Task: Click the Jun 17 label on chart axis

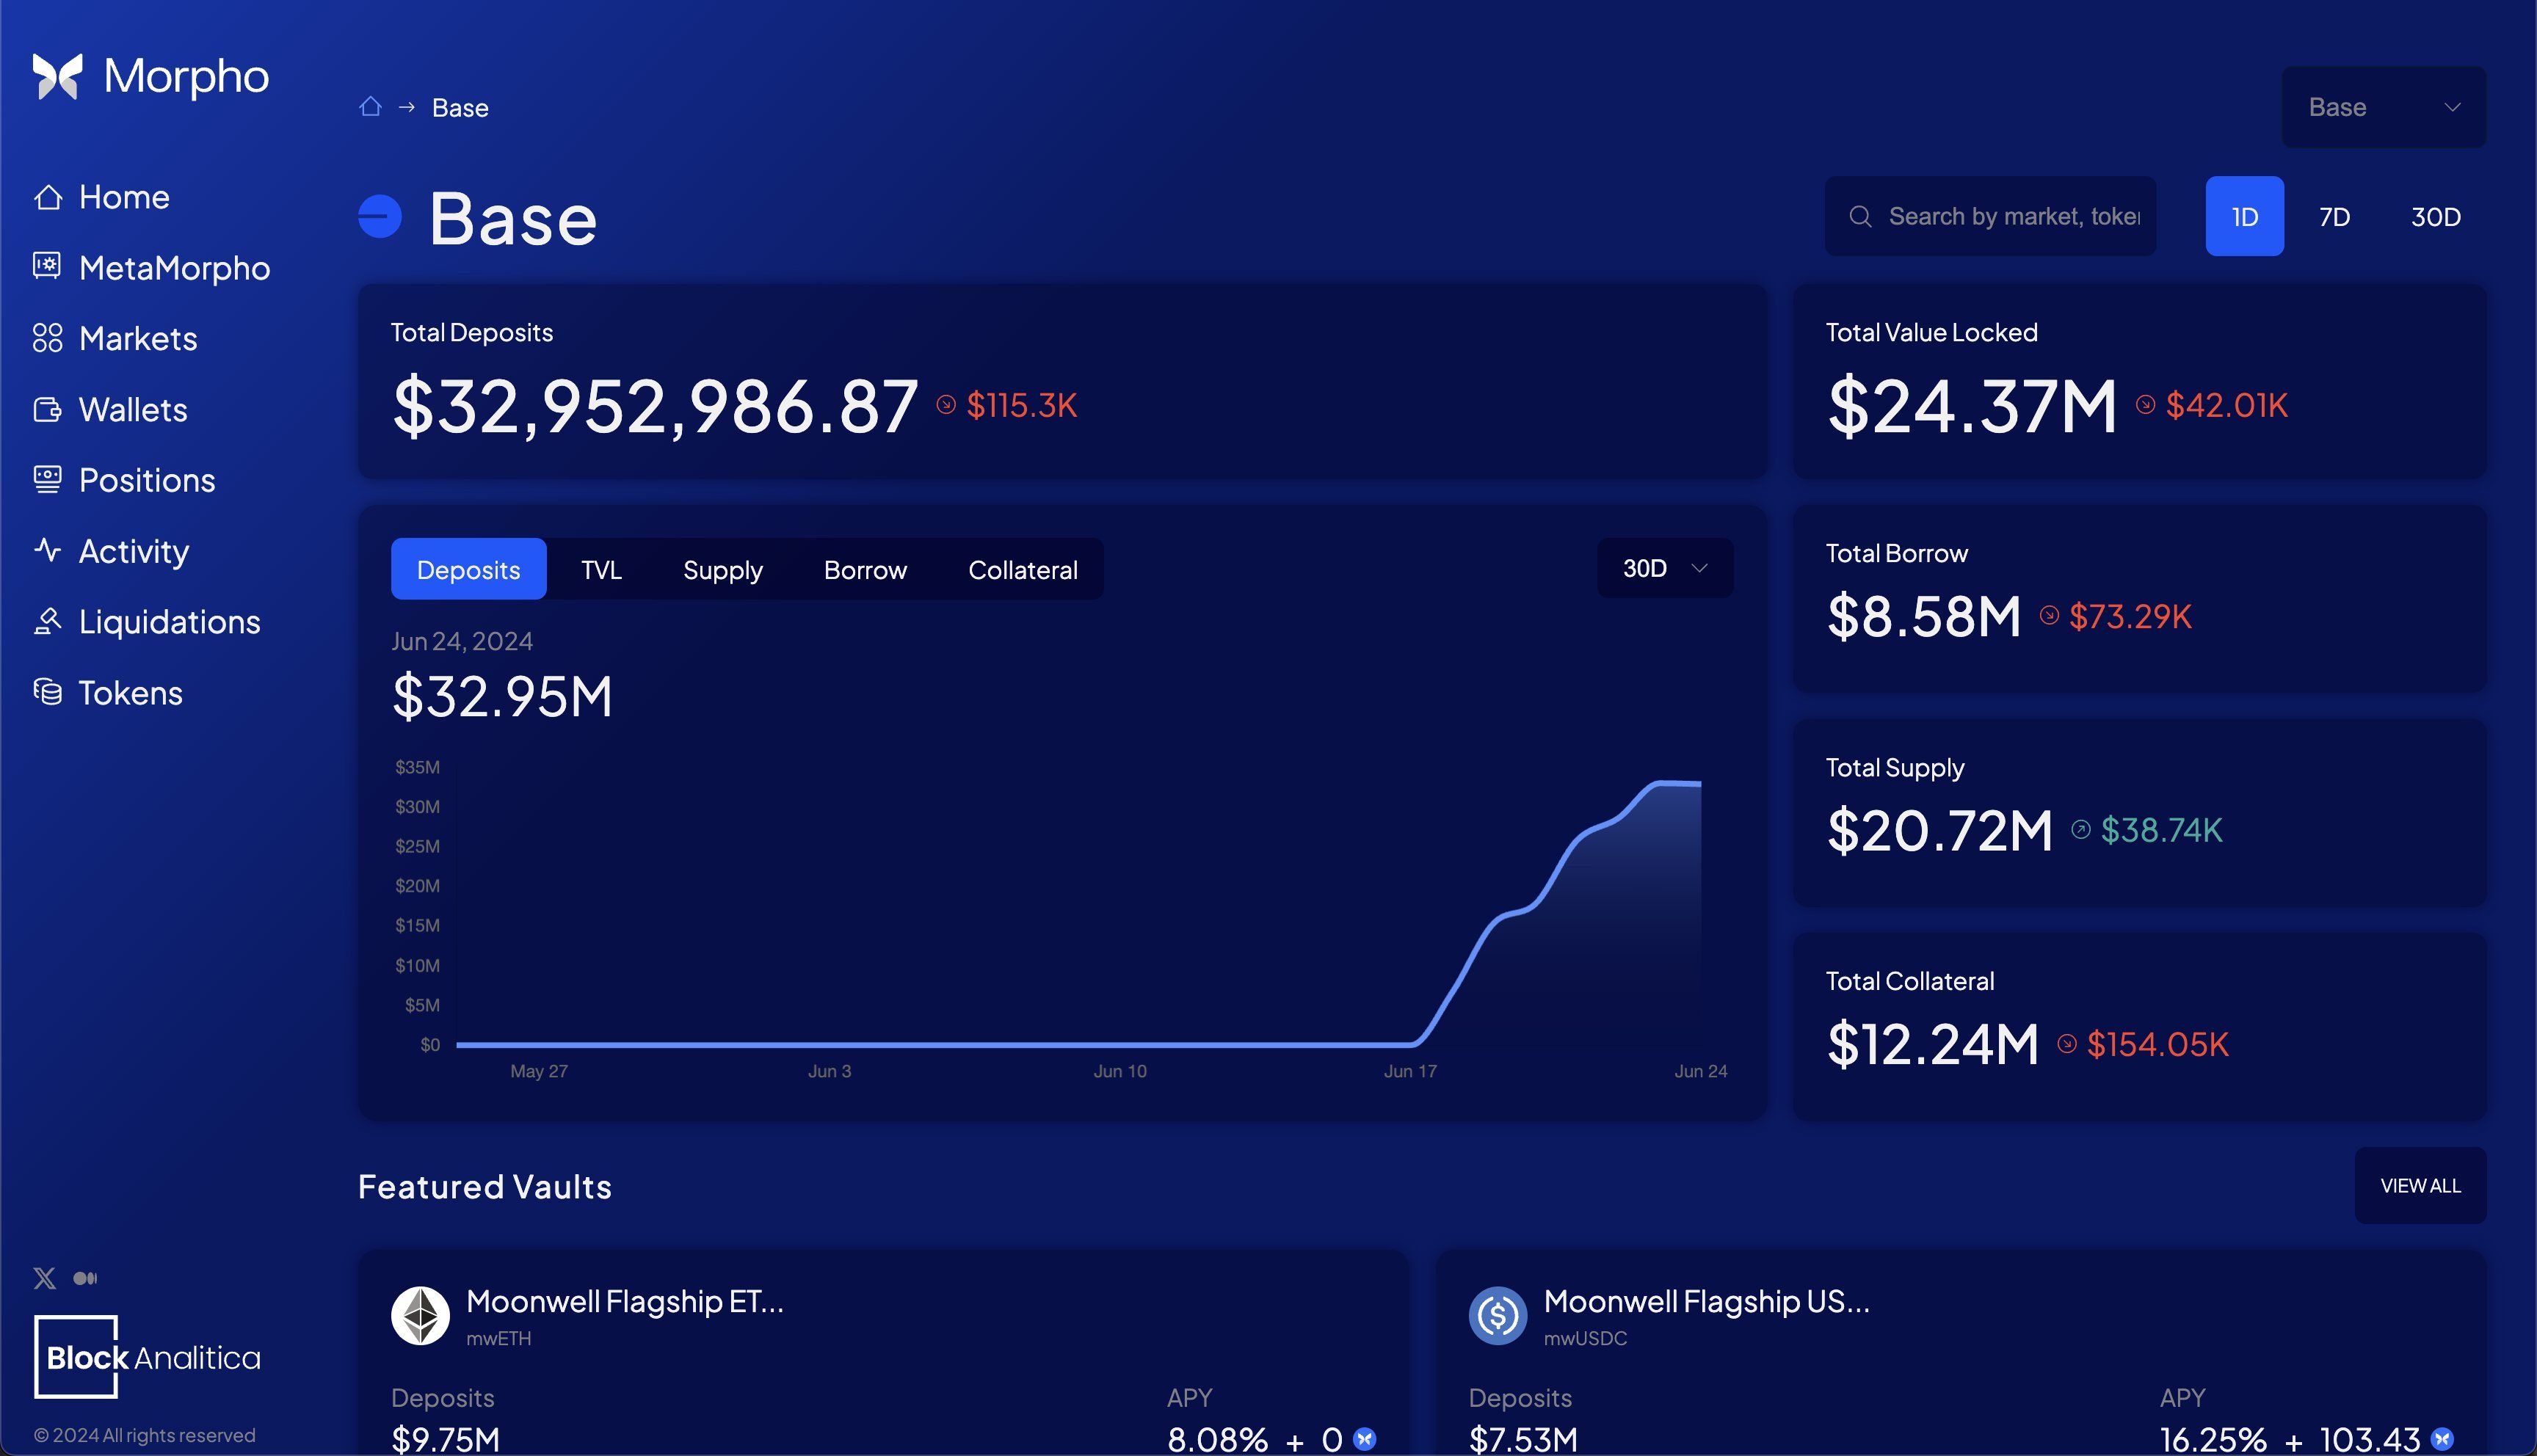Action: [1410, 1071]
